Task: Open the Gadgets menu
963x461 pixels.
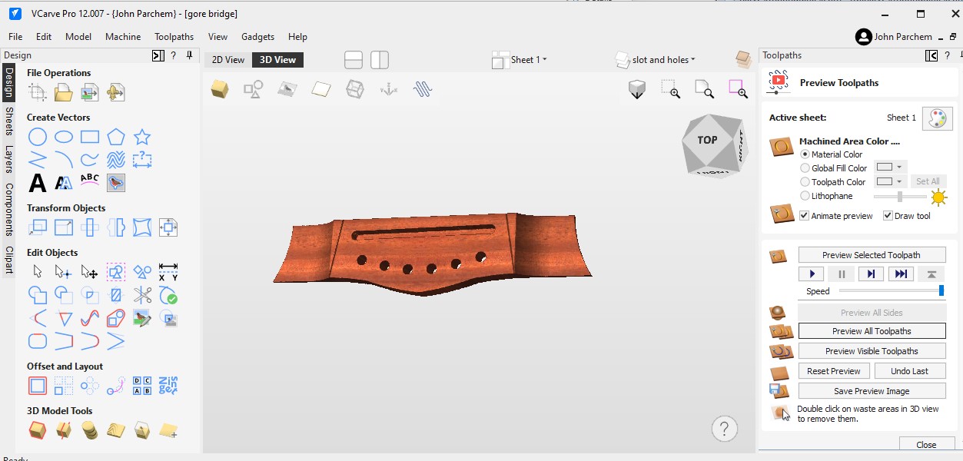Action: (257, 36)
